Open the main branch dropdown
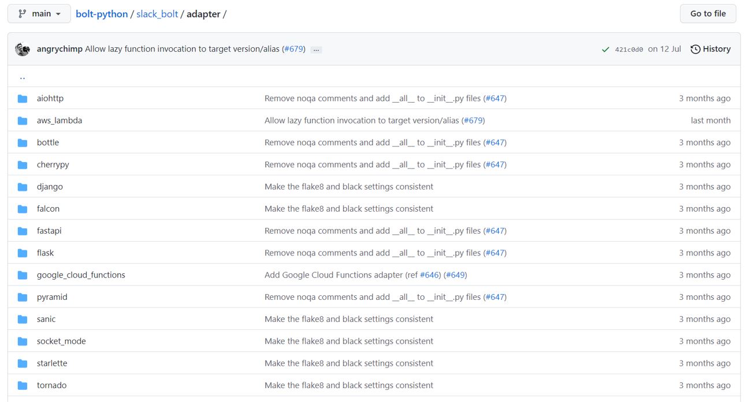This screenshot has width=747, height=402. point(39,14)
